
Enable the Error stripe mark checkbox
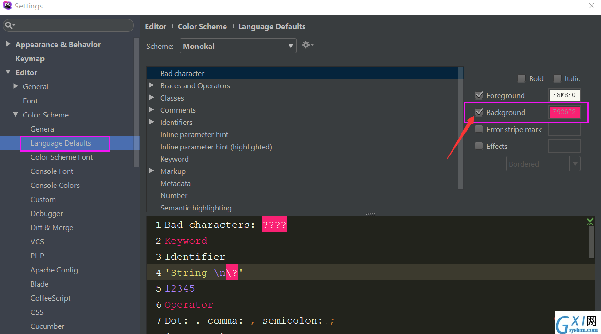coord(479,129)
